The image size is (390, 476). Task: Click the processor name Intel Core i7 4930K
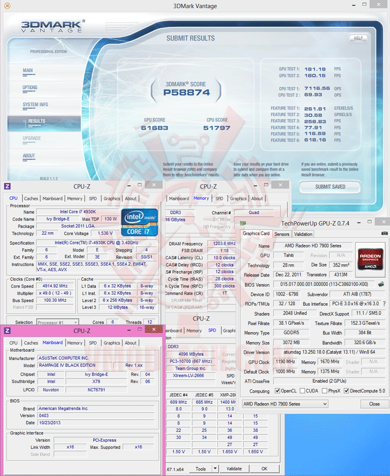tap(77, 211)
